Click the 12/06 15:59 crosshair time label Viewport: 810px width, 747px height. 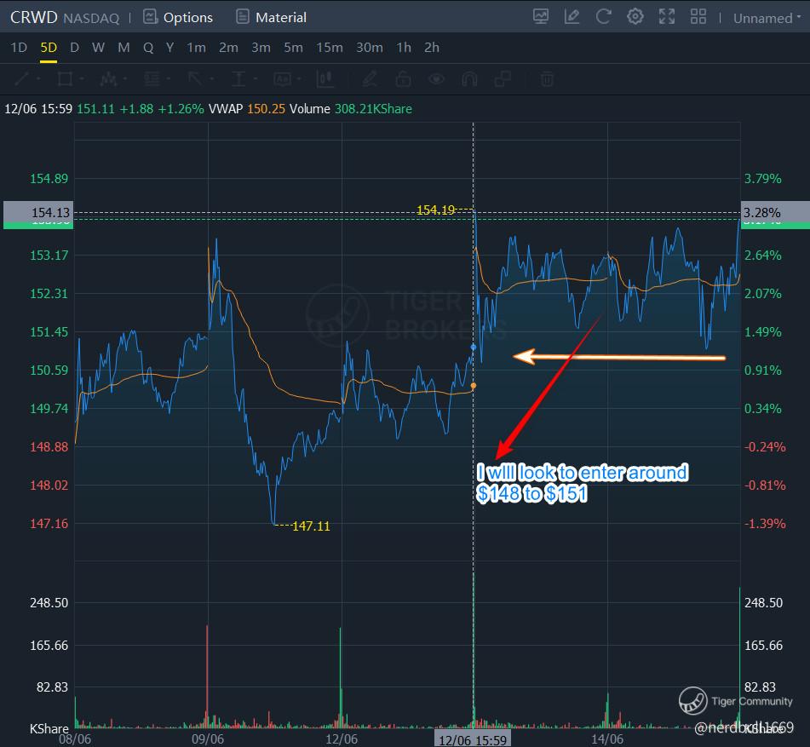pos(473,740)
